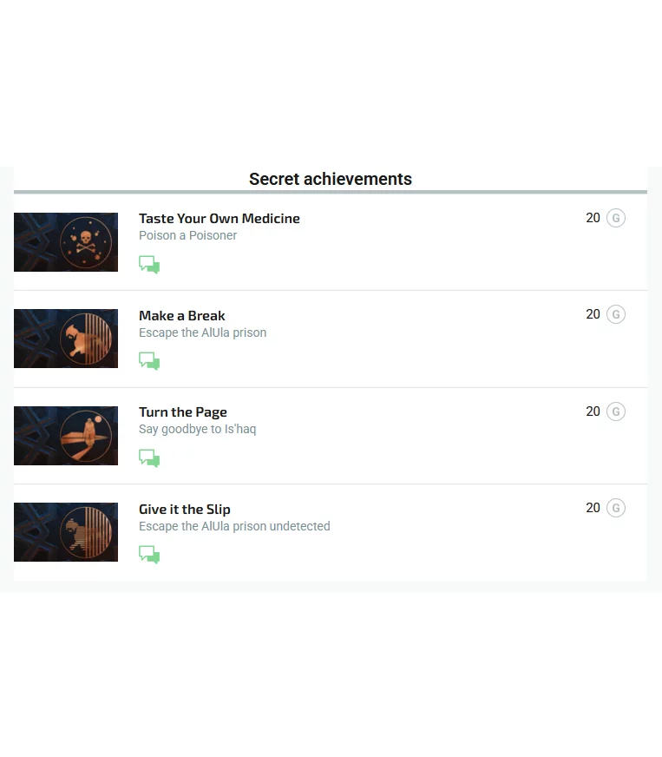Click the Turn the Page achievement thumbnail
This screenshot has height=757, width=662.
point(66,436)
